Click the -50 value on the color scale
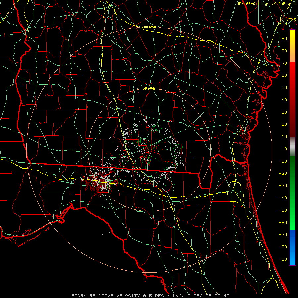The height and width of the screenshot is (298, 298). click(283, 210)
